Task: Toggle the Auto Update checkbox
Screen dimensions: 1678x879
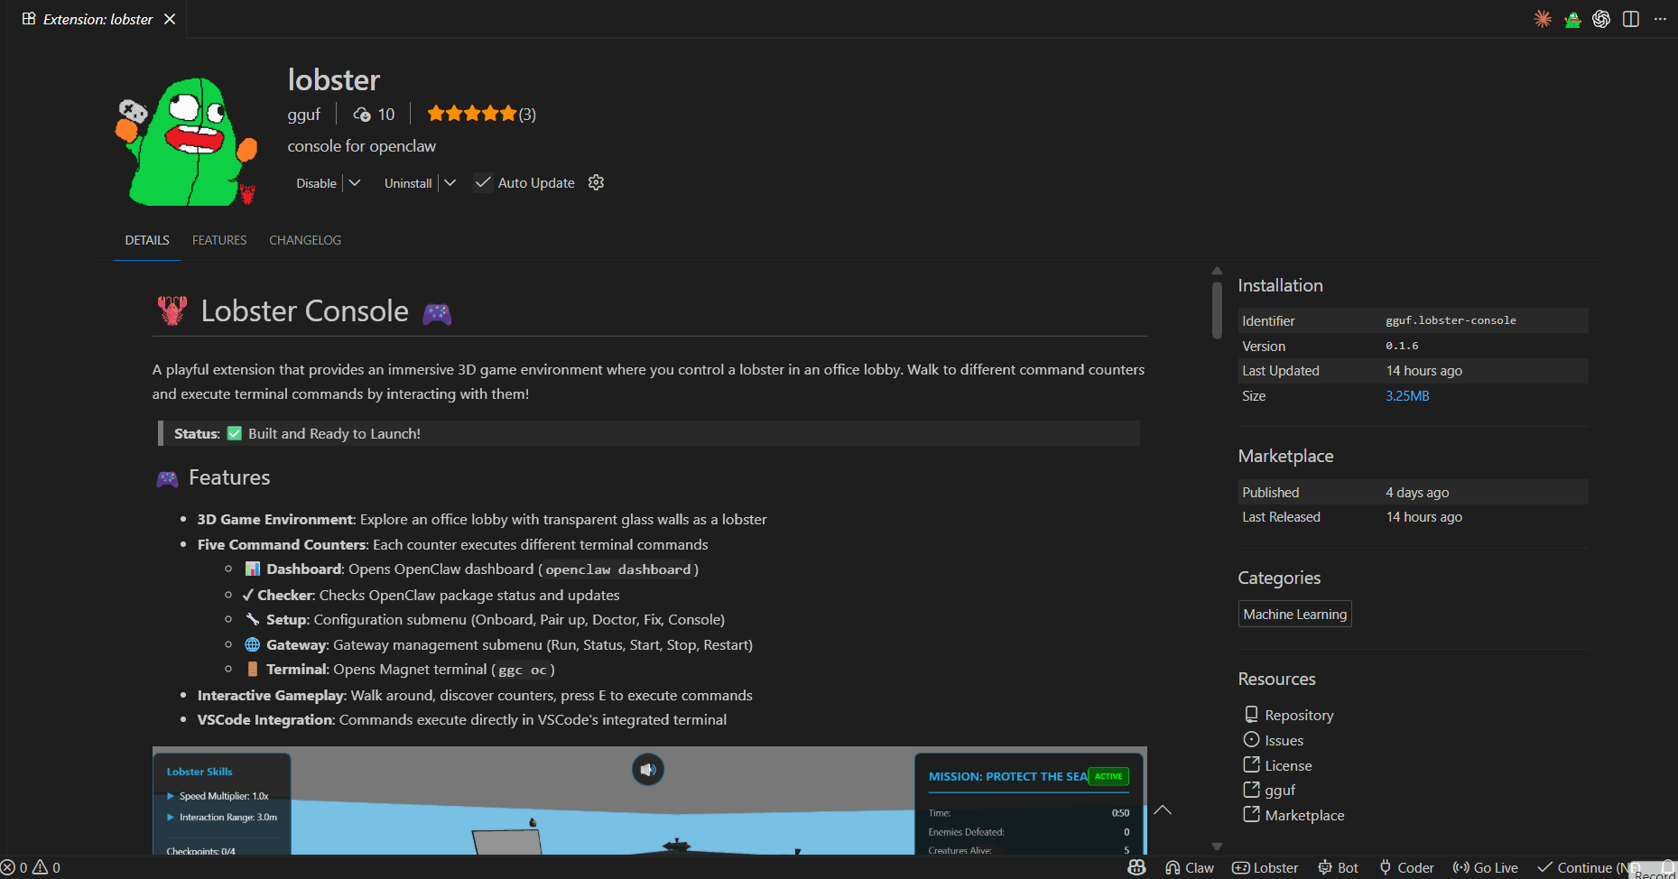Action: 483,182
